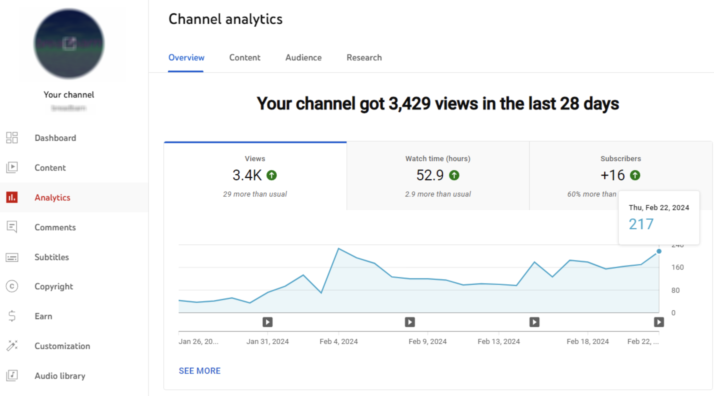This screenshot has height=396, width=714.
Task: Open the Subtitles section
Action: point(52,257)
